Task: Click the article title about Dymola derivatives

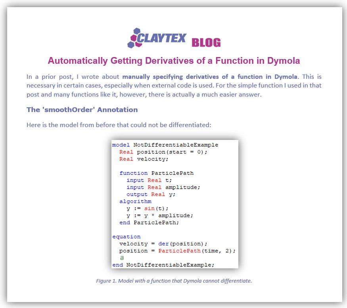Action: (x=174, y=61)
